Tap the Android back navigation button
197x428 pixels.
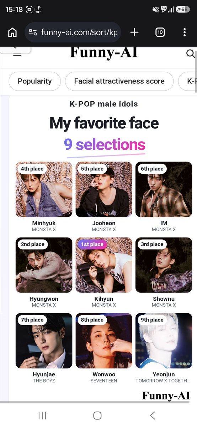[x=153, y=415]
